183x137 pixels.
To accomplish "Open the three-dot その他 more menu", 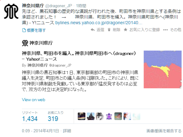I will point(166,30).
